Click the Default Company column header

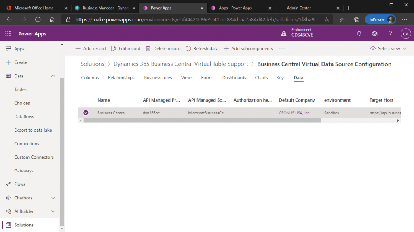297,100
